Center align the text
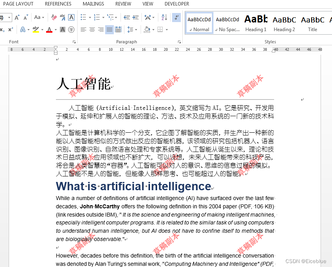Viewport: 332px width, 267px height. coord(92,30)
